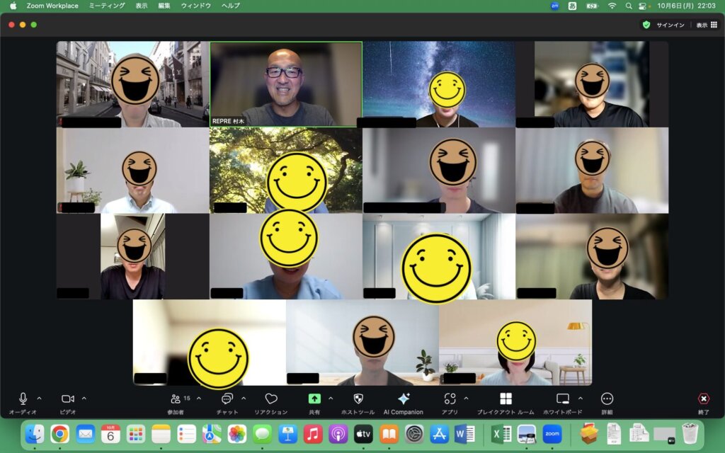Open the ホワイトボード (Whiteboard) tool
Screen dimensions: 725x453
[563, 399]
